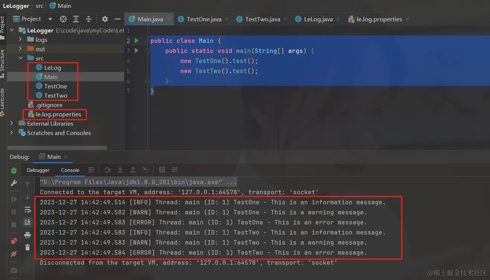Toggle scroll to end in the console
This screenshot has width=490, height=280.
coord(28,222)
